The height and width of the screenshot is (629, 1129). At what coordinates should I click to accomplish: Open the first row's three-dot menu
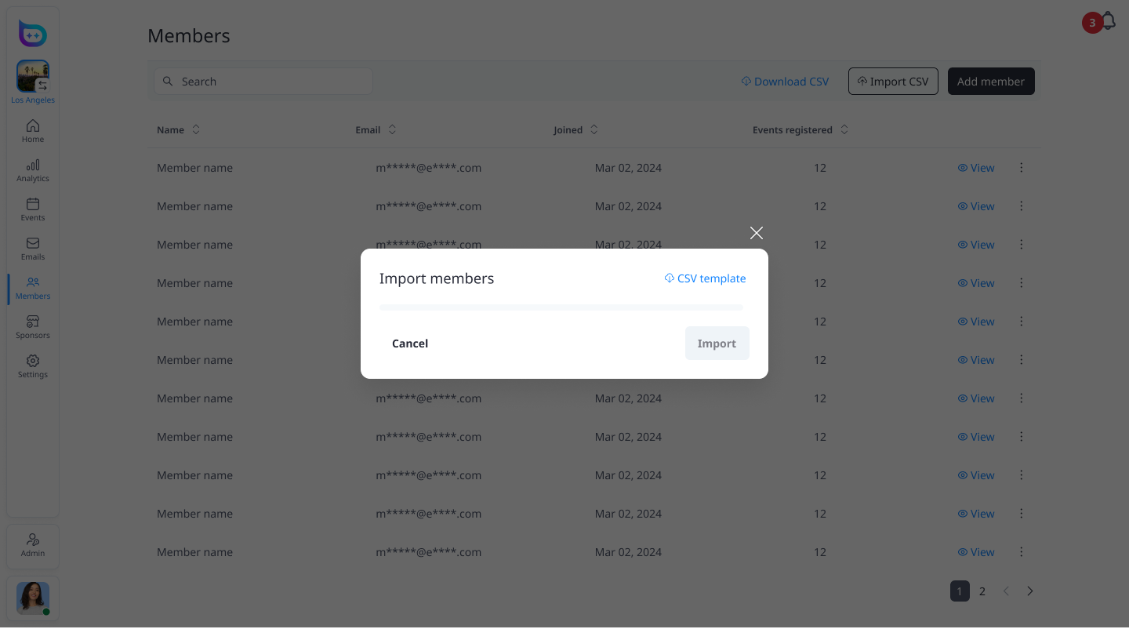[x=1021, y=168]
